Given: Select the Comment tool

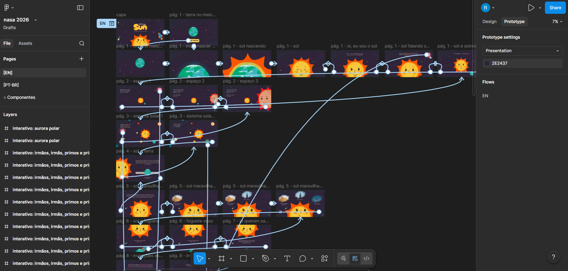Looking at the screenshot, I should tap(302, 258).
